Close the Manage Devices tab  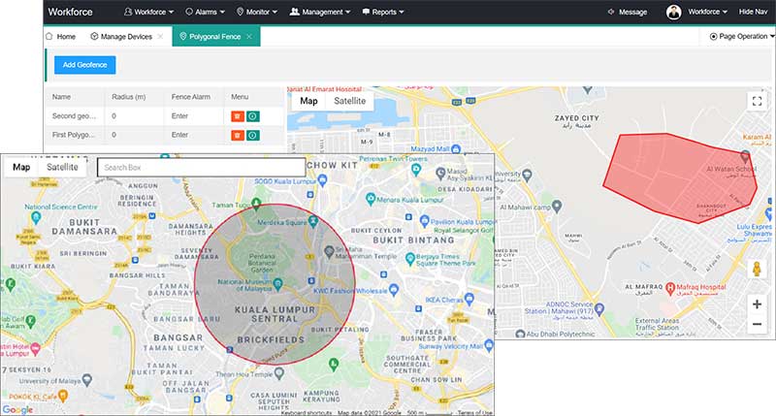pyautogui.click(x=160, y=36)
